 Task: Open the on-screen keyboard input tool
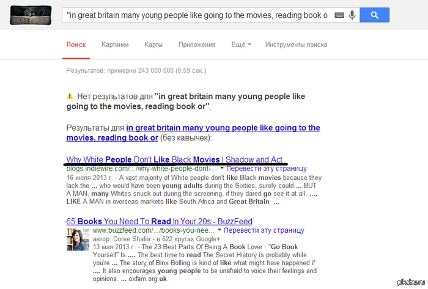tap(339, 15)
